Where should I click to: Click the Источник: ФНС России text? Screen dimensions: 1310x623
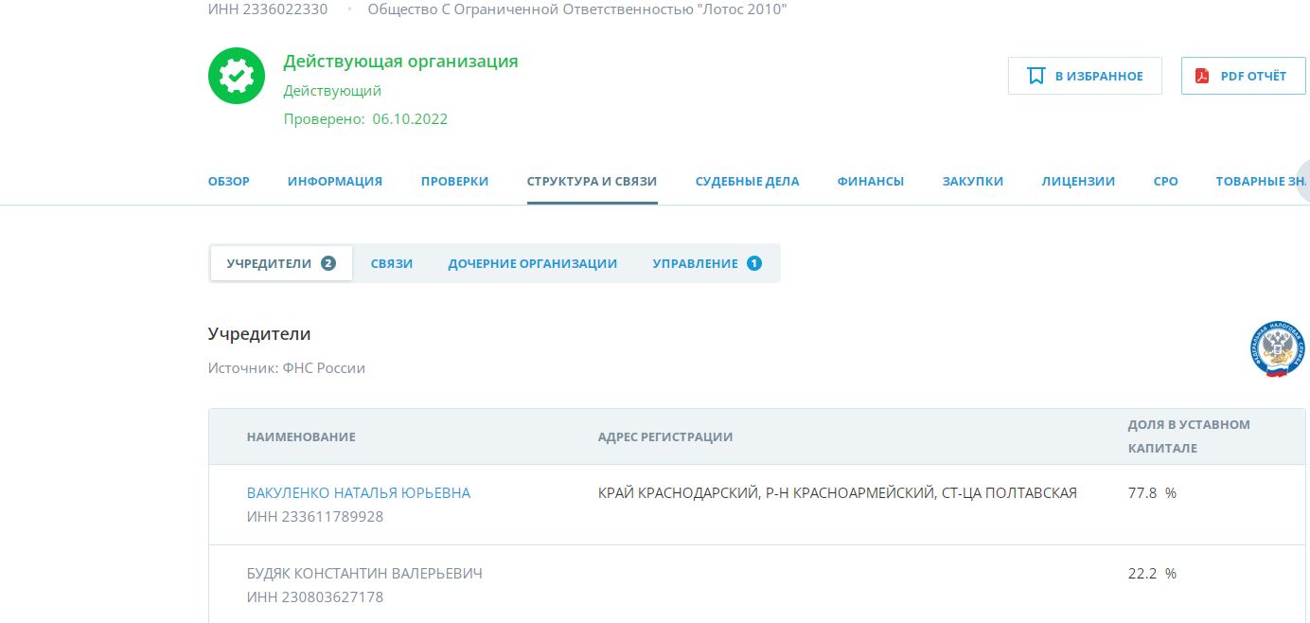[287, 368]
